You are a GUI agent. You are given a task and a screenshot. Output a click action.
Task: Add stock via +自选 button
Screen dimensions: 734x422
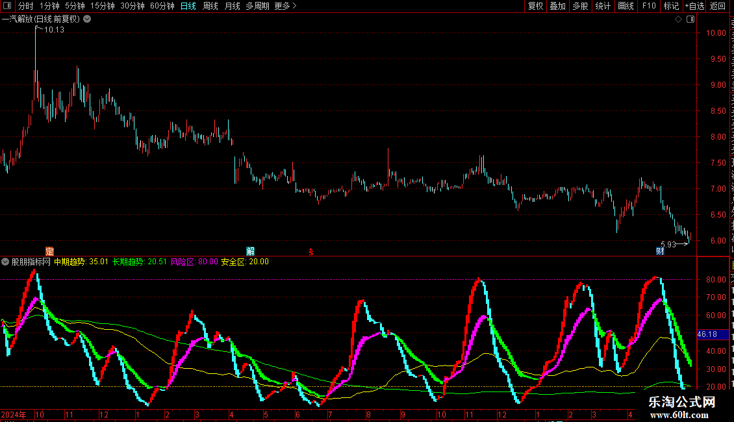pos(694,6)
